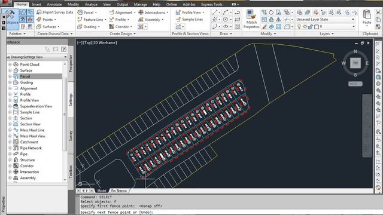The height and width of the screenshot is (215, 383).
Task: Open the Analyze ribbon tab
Action: [x=91, y=4]
